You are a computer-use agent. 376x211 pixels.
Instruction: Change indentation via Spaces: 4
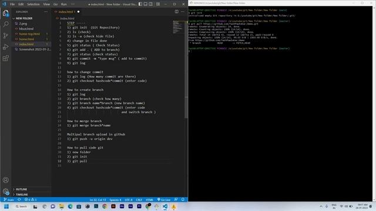click(x=115, y=199)
